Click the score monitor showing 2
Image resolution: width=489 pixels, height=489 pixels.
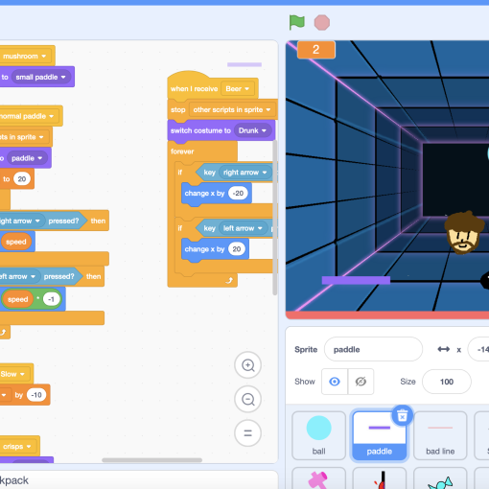[316, 50]
